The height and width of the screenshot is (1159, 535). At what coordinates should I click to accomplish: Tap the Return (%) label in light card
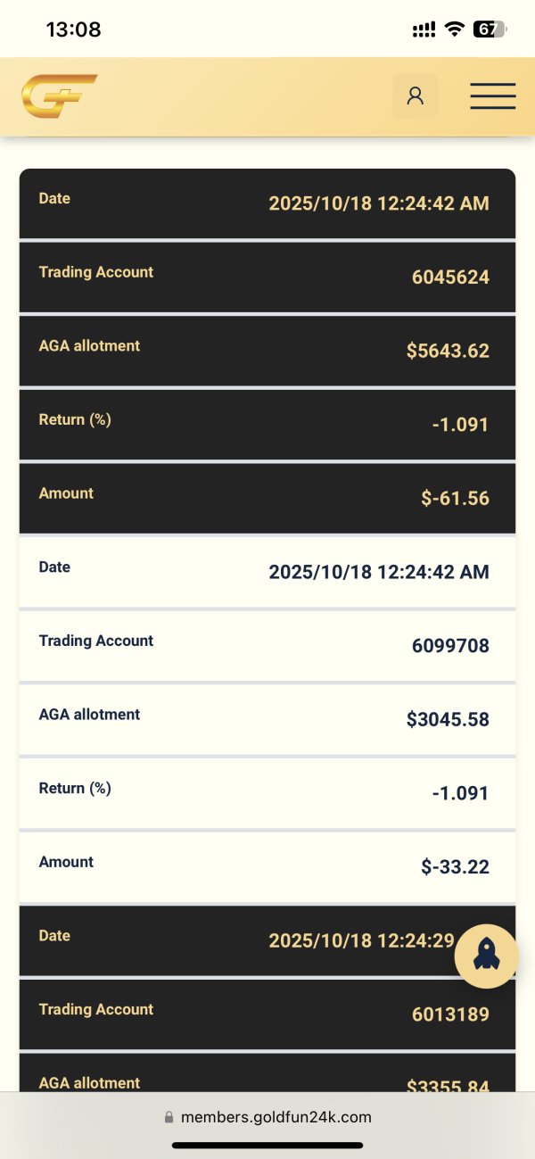click(x=75, y=789)
